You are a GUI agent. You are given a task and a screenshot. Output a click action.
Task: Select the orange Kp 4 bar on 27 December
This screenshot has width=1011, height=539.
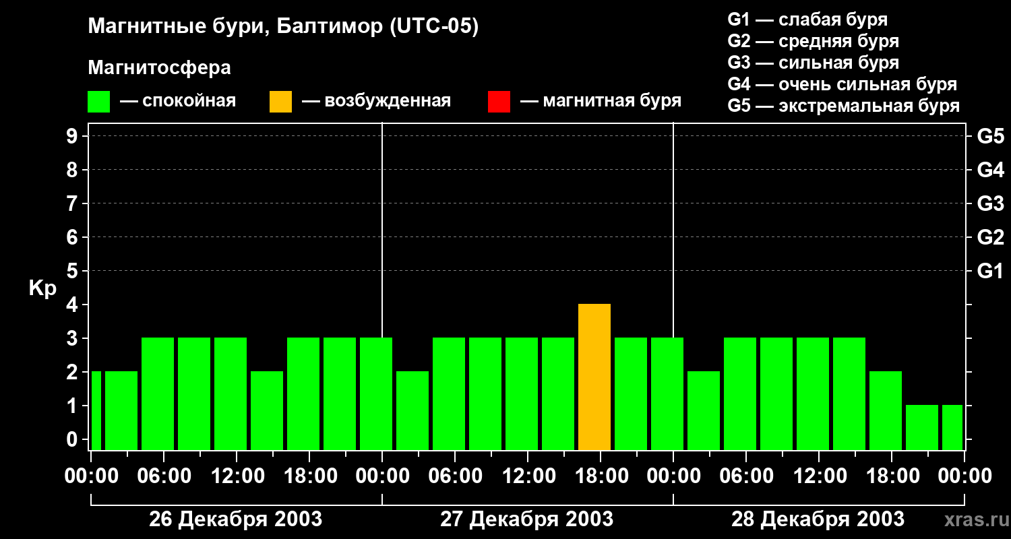click(594, 377)
